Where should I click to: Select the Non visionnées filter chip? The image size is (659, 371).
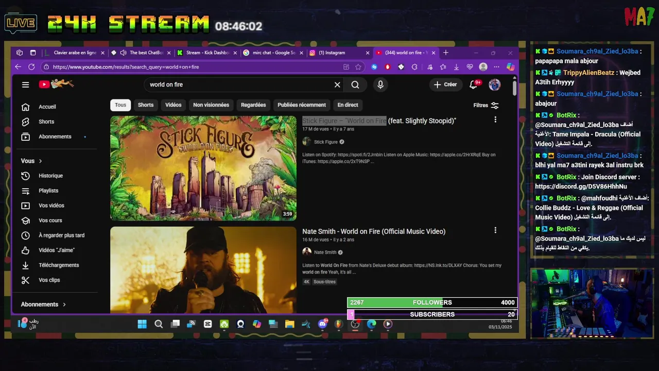211,105
